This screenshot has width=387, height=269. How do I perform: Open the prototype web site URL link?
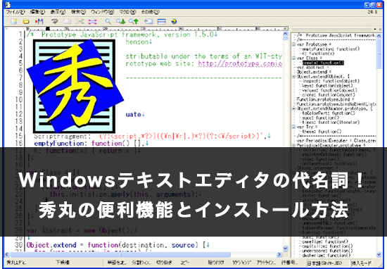pos(240,64)
